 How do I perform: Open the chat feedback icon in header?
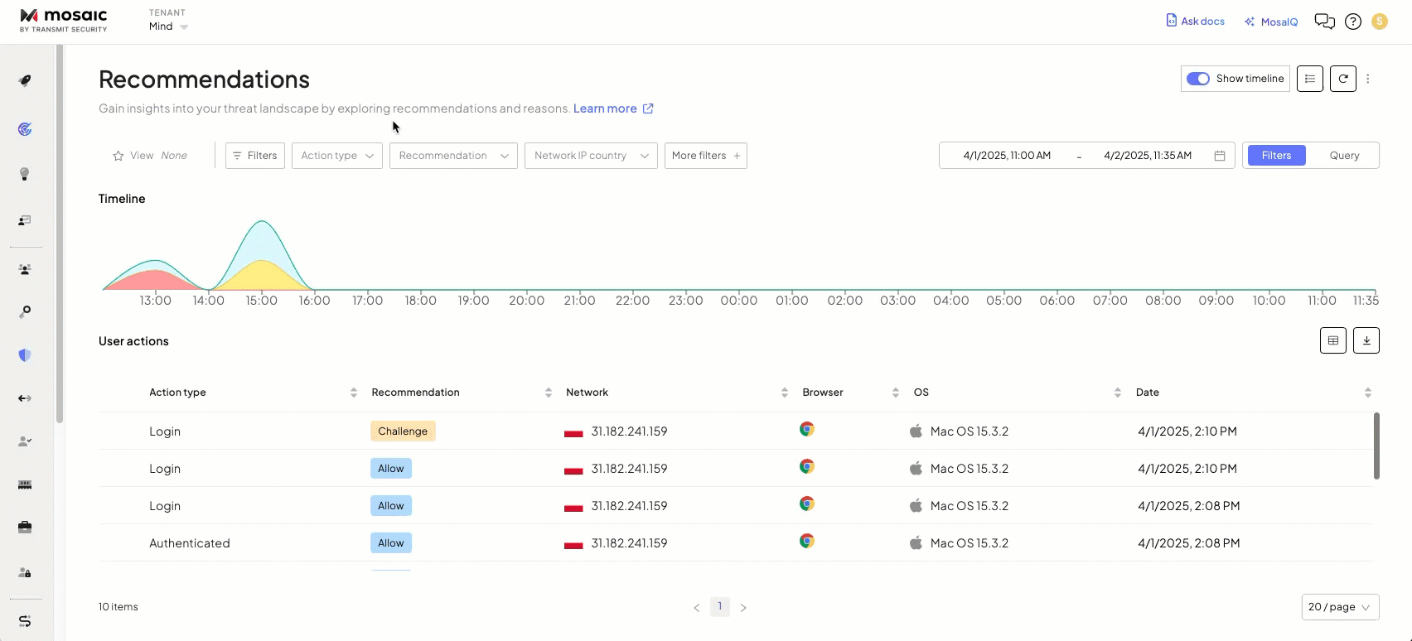pos(1324,22)
